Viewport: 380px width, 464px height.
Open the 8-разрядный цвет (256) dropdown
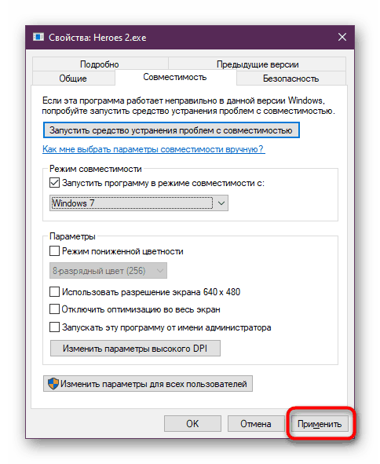(x=108, y=270)
